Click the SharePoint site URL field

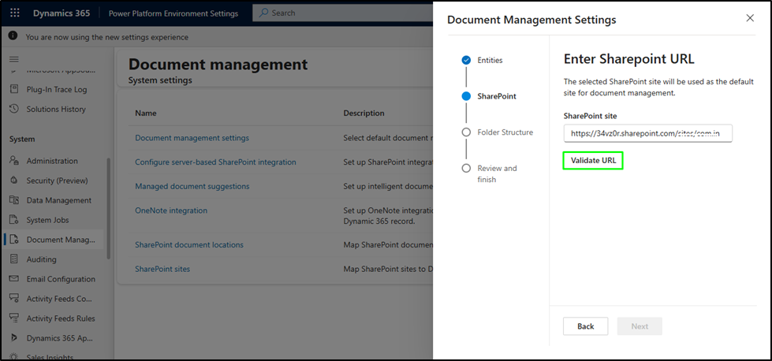pyautogui.click(x=647, y=134)
